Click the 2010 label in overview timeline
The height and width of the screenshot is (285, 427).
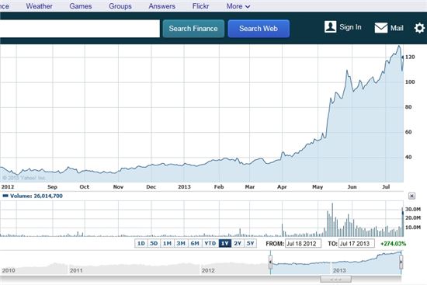[x=9, y=270]
